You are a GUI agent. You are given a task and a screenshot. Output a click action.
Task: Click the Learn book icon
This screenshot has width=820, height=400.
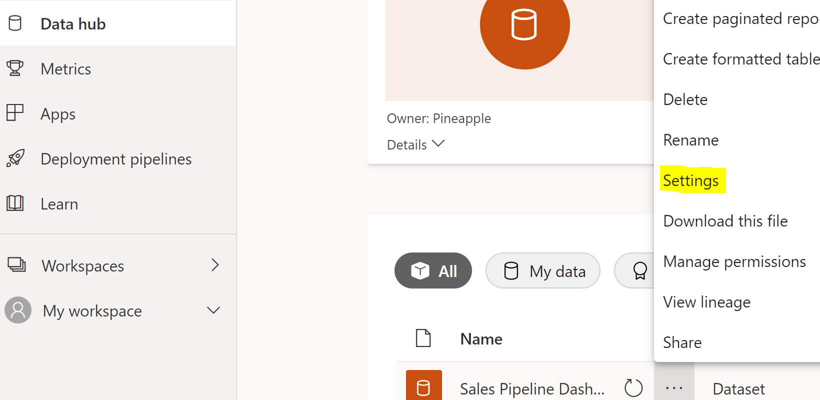point(15,203)
